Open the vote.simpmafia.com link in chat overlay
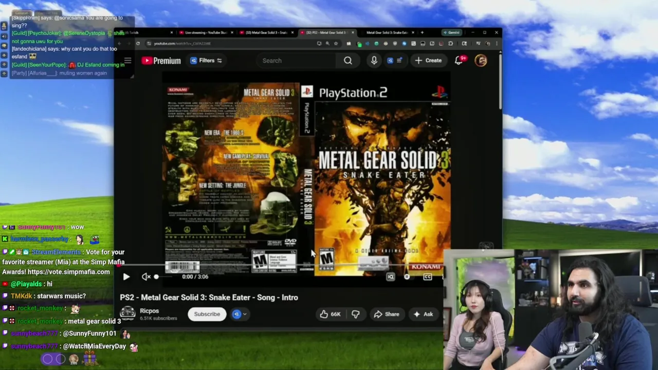The height and width of the screenshot is (370, 658). (x=69, y=272)
